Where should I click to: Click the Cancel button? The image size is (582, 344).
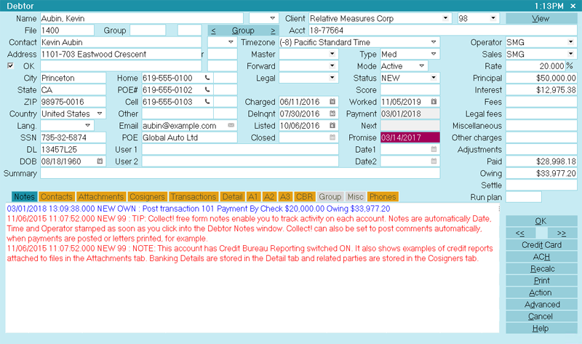(x=541, y=316)
